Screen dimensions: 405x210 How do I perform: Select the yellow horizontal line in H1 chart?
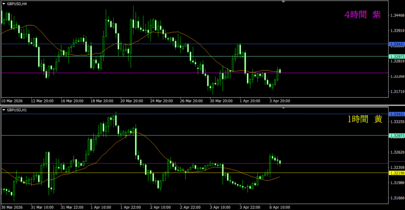(119, 173)
